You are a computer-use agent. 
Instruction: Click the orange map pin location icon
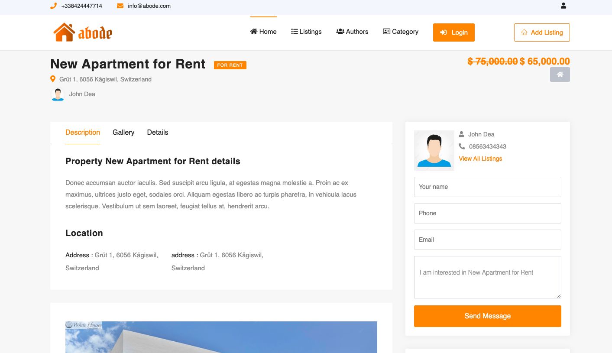[x=53, y=79]
